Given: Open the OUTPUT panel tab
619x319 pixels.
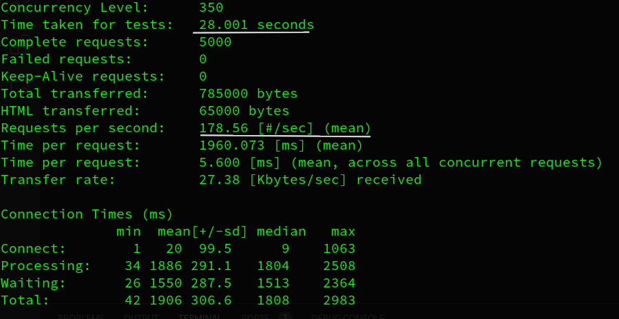Looking at the screenshot, I should tap(141, 317).
